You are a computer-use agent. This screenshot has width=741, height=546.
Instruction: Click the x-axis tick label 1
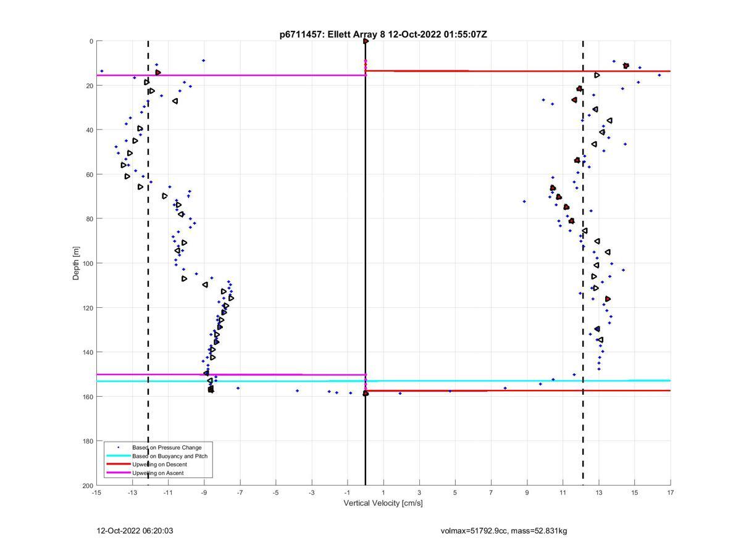tap(383, 492)
